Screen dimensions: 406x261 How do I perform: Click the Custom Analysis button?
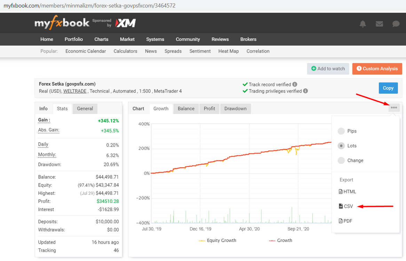(377, 69)
